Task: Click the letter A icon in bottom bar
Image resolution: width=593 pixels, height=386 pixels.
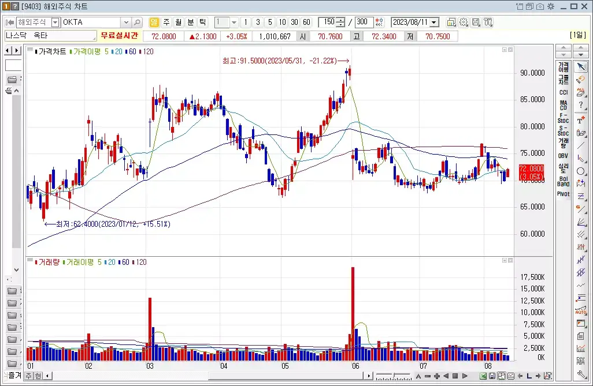Action: [x=418, y=376]
